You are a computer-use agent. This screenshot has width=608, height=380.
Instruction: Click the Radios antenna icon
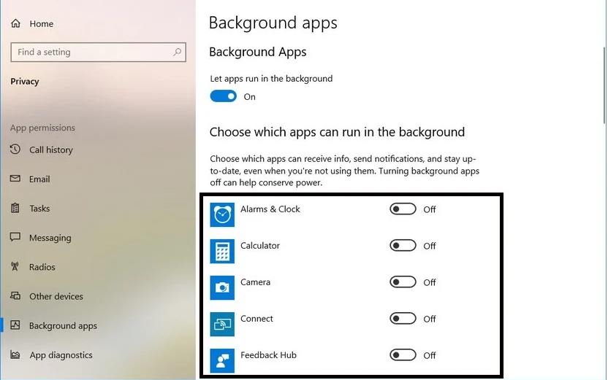pyautogui.click(x=15, y=266)
